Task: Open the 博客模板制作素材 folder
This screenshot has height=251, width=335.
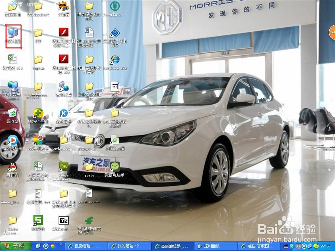Action: coord(89,6)
